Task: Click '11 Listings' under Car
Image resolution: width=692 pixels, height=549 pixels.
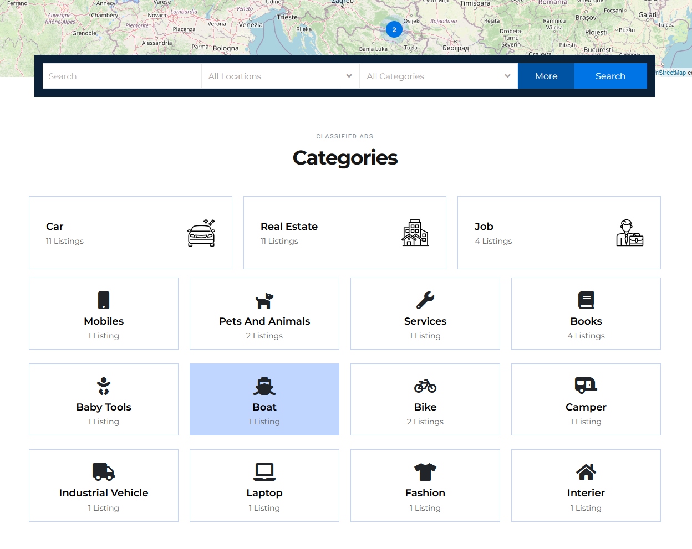Action: click(x=65, y=241)
